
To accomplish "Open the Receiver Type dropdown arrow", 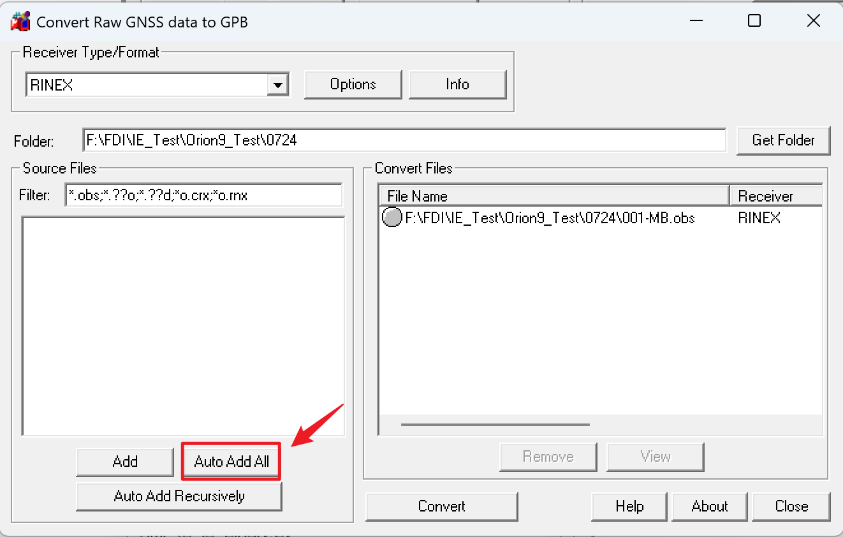I will (x=277, y=84).
